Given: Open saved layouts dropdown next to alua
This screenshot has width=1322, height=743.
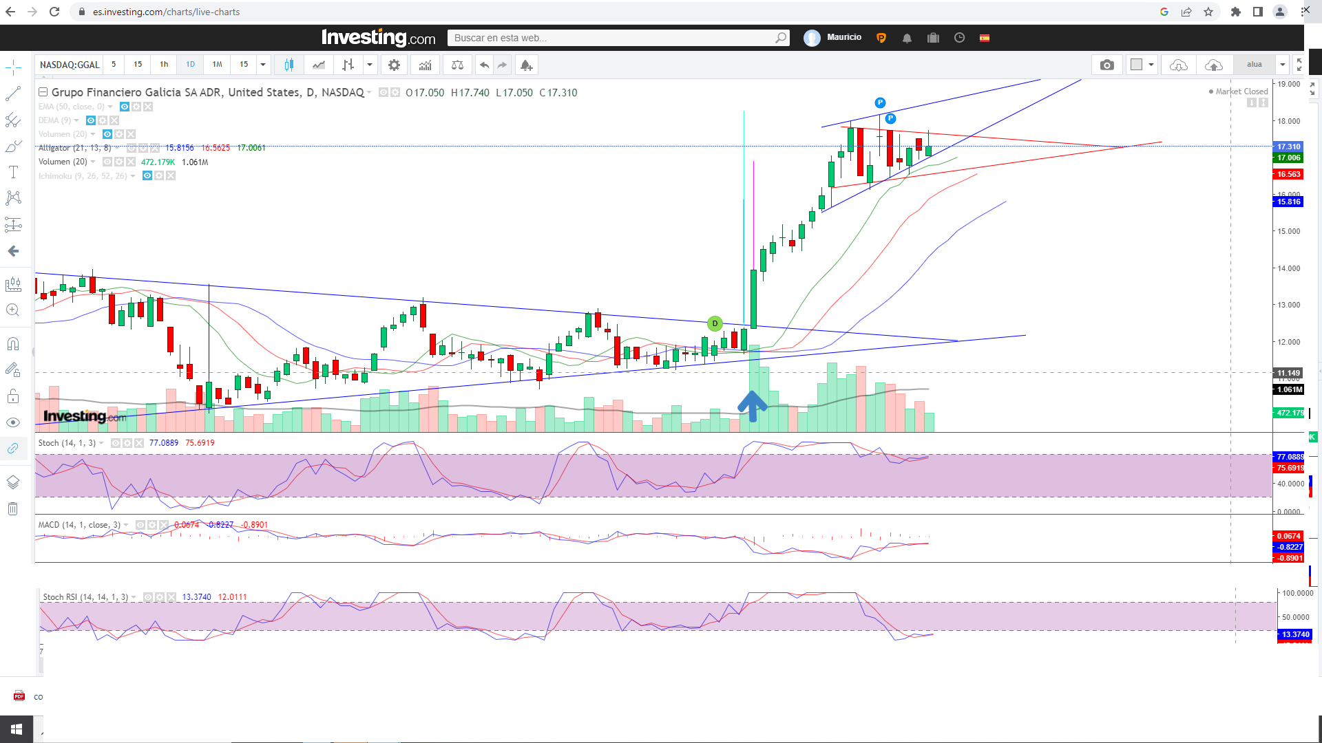Looking at the screenshot, I should tap(1283, 65).
